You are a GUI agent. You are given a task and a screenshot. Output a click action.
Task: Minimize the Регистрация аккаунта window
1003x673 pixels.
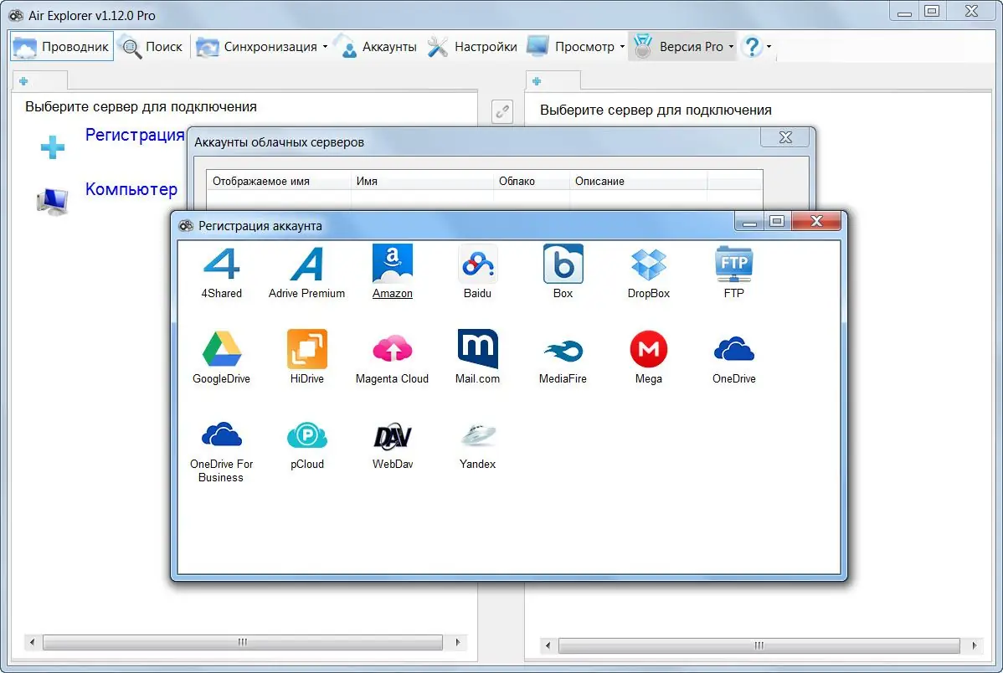click(x=749, y=221)
